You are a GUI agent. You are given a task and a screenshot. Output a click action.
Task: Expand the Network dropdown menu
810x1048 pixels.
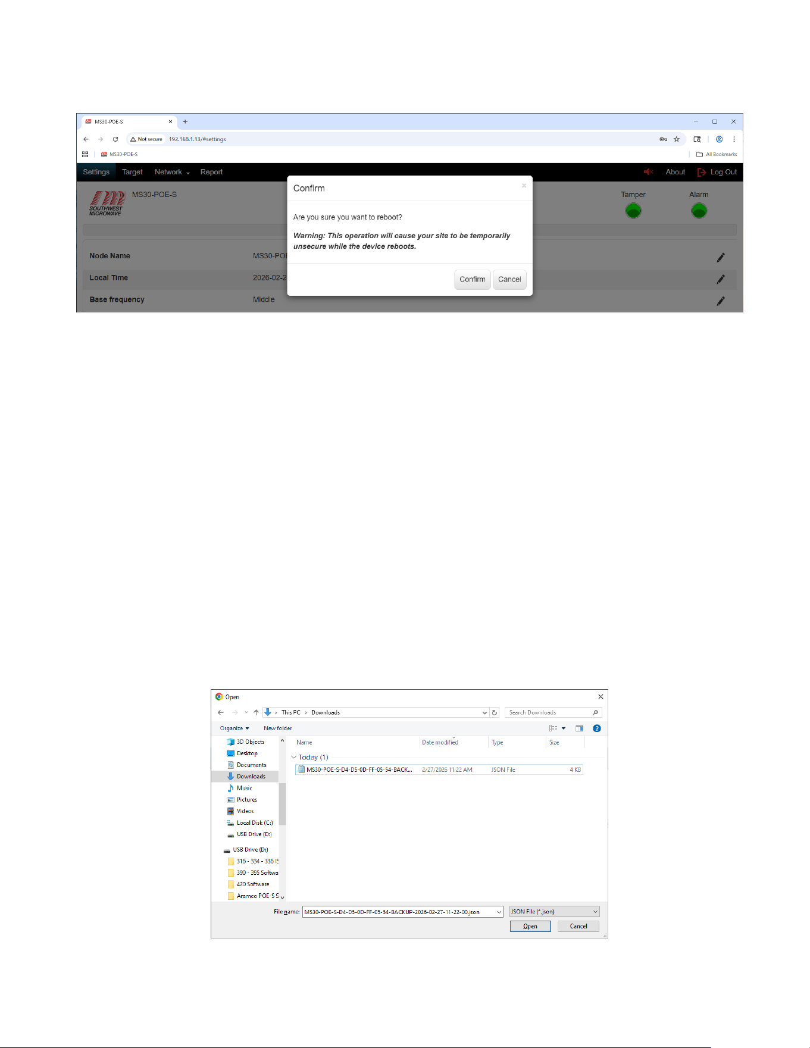tap(172, 172)
